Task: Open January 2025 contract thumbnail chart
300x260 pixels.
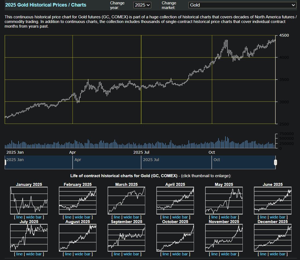Action: click(29, 200)
